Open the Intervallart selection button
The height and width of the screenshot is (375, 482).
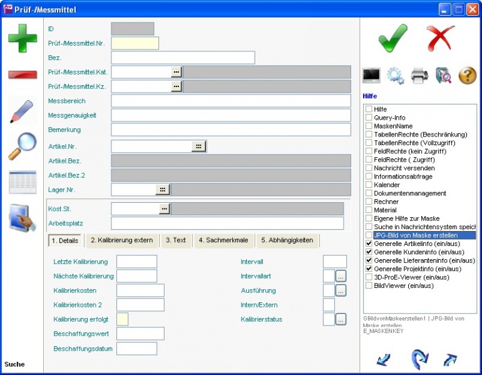pyautogui.click(x=341, y=275)
